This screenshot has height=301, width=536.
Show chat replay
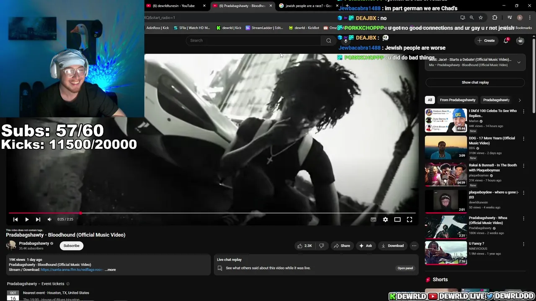pyautogui.click(x=475, y=82)
